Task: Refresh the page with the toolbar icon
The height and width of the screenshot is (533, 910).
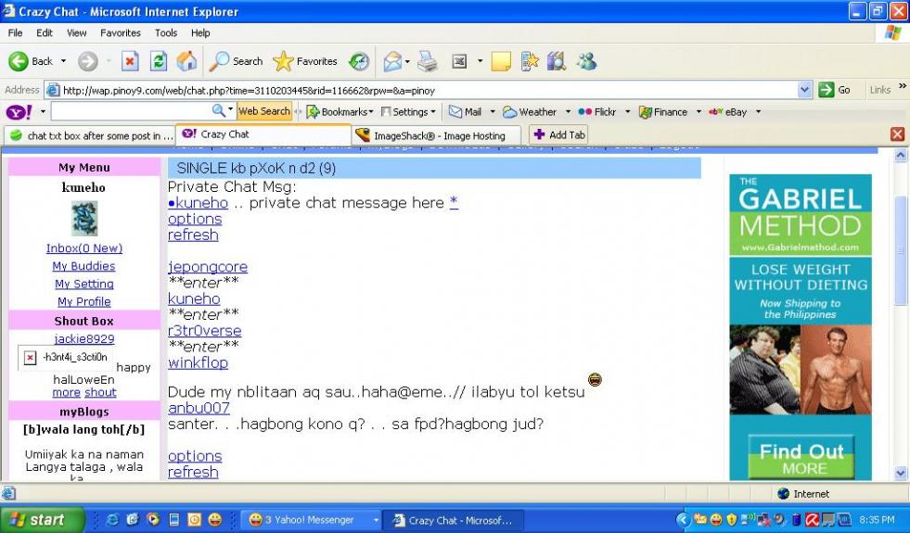Action: point(159,61)
